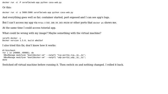
Task: Click the inline 'docker ps' code text
Action: (98, 23)
